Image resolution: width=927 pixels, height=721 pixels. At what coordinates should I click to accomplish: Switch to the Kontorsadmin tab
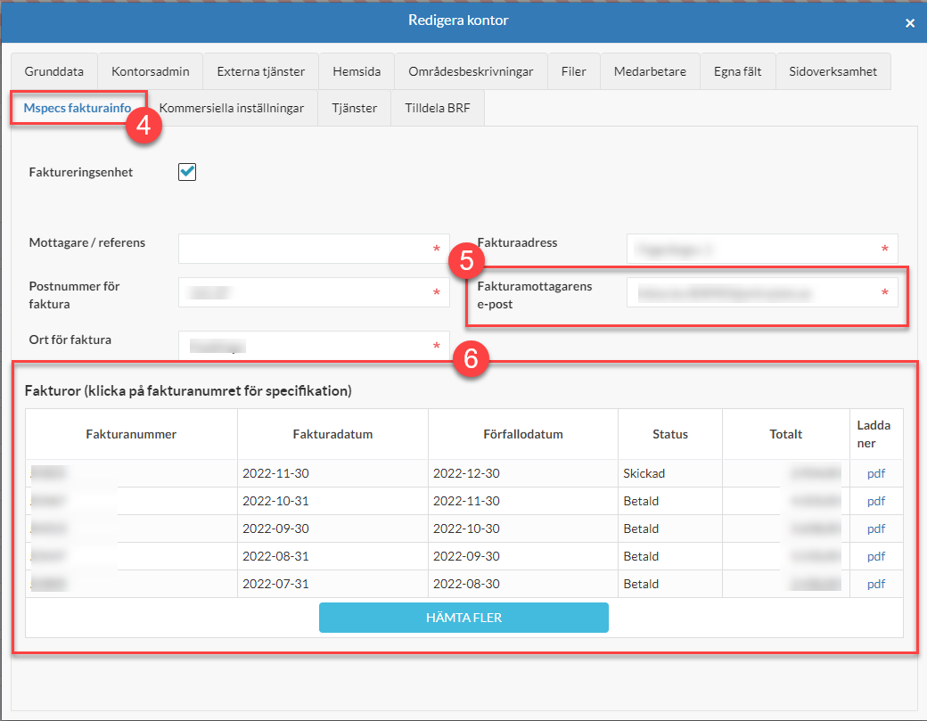[x=150, y=71]
